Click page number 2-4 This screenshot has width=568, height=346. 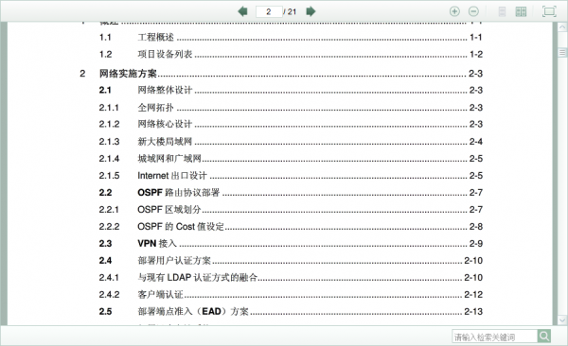click(476, 142)
